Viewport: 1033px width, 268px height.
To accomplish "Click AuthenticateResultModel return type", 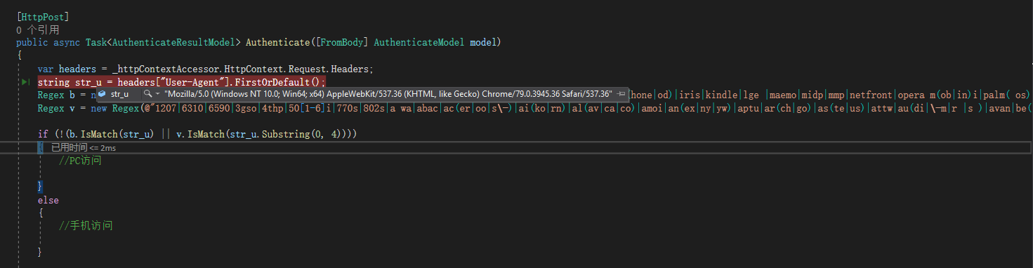I will pyautogui.click(x=173, y=42).
